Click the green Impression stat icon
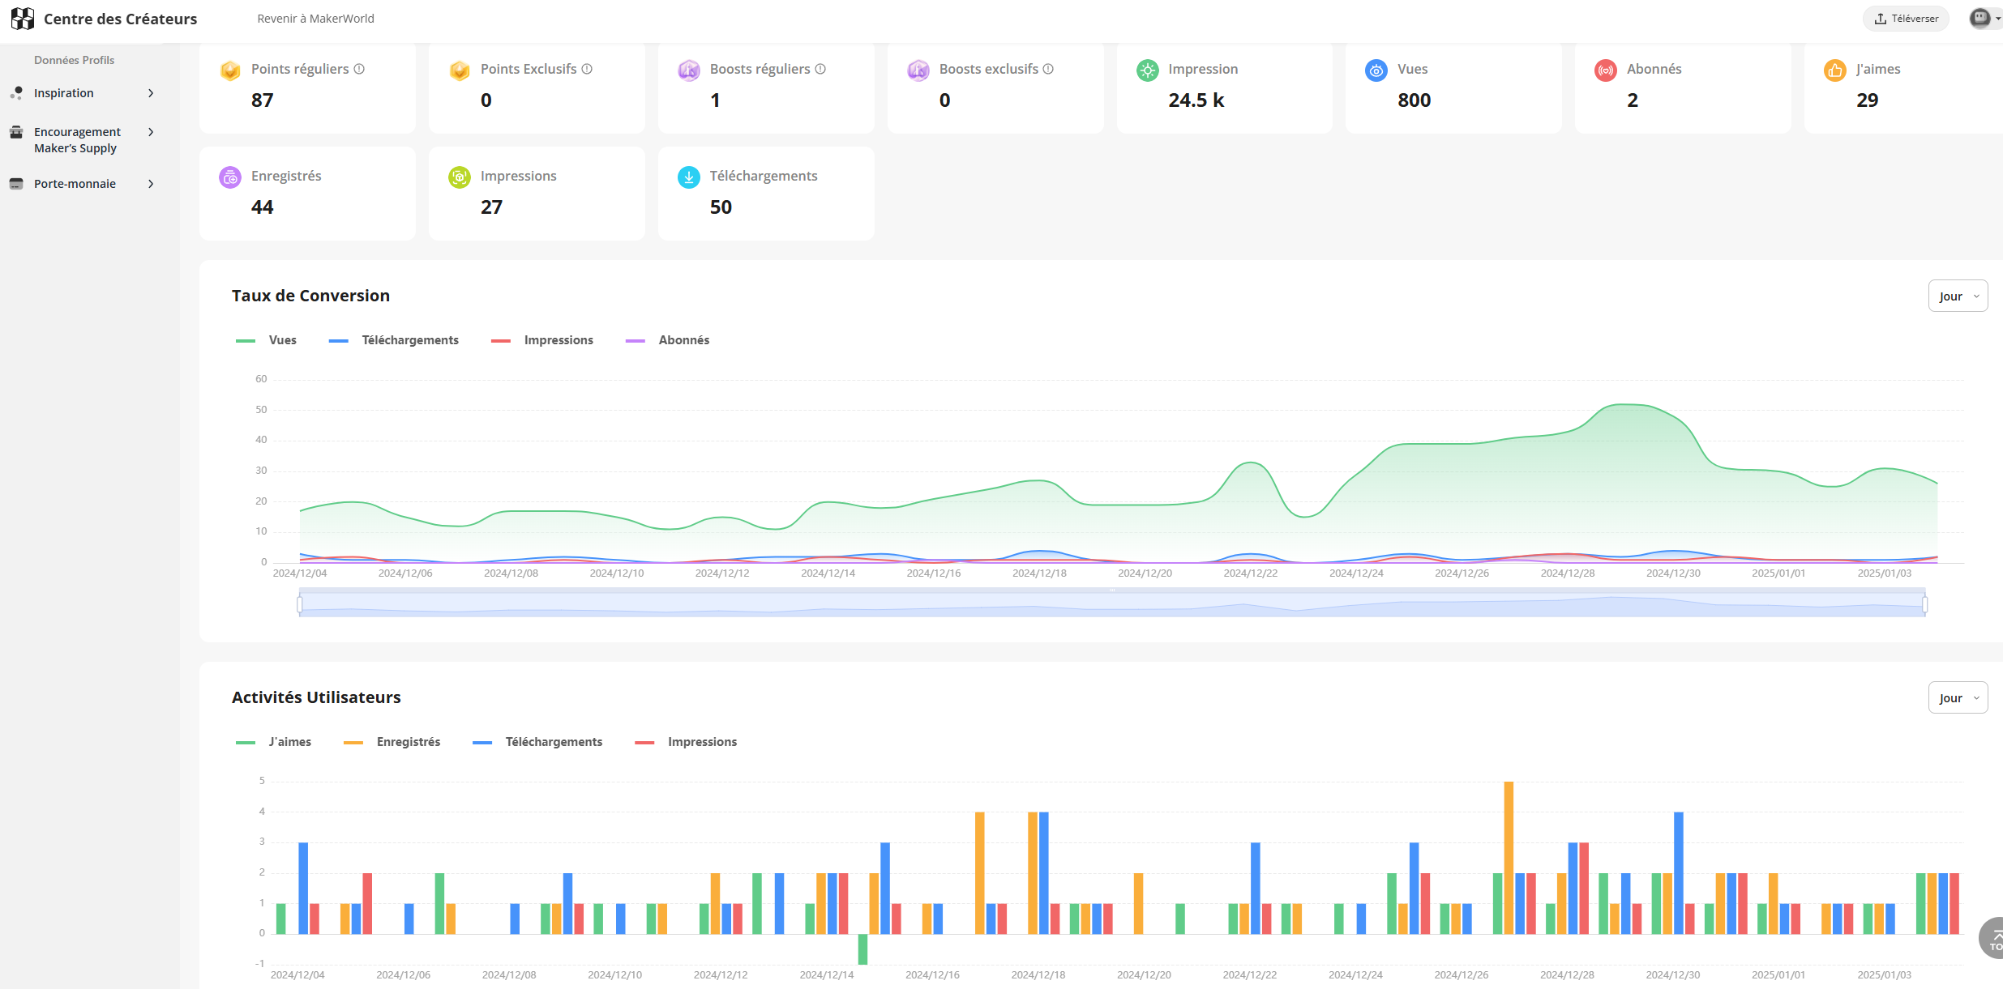 [1147, 70]
